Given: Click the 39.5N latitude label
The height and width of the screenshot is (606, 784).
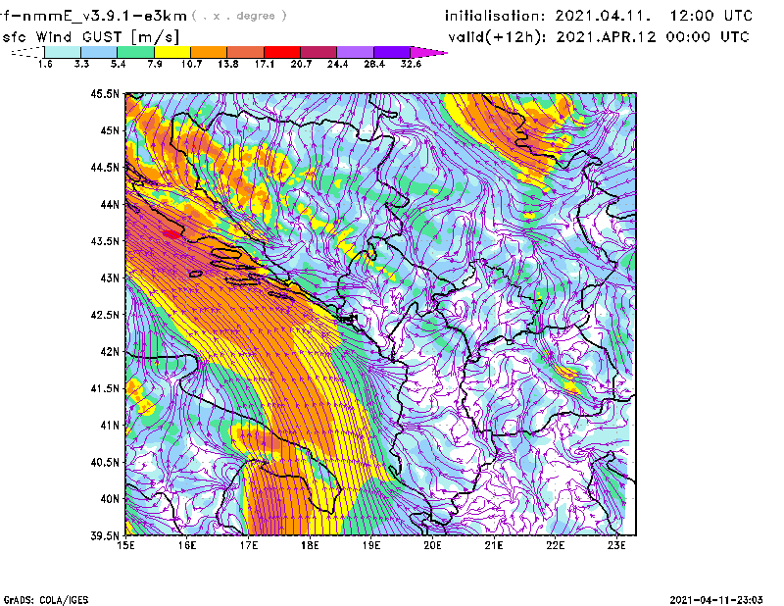Looking at the screenshot, I should pos(106,535).
